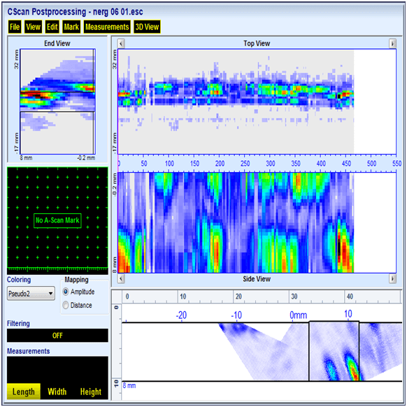Select the Distance mapping option
Image resolution: width=407 pixels, height=407 pixels.
click(x=66, y=305)
